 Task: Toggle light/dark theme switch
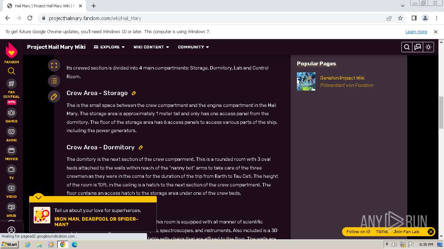(428, 47)
